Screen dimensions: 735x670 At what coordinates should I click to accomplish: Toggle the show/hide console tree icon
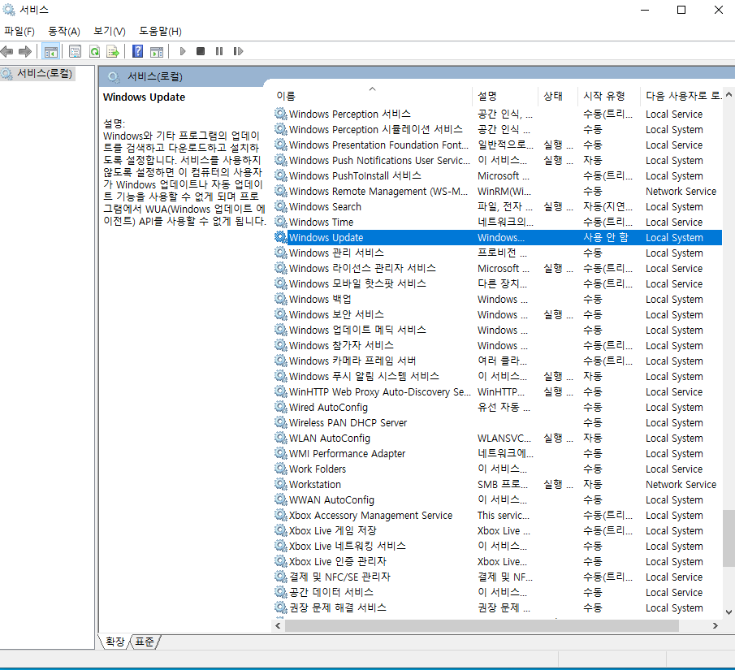(50, 51)
